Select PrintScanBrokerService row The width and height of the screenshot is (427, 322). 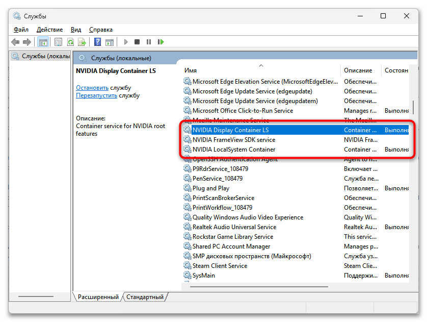point(296,198)
